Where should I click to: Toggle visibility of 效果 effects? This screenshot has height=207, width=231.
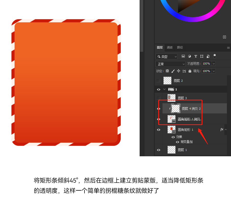(173, 137)
